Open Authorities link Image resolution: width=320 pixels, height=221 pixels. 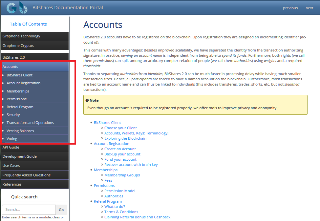pos(114,196)
